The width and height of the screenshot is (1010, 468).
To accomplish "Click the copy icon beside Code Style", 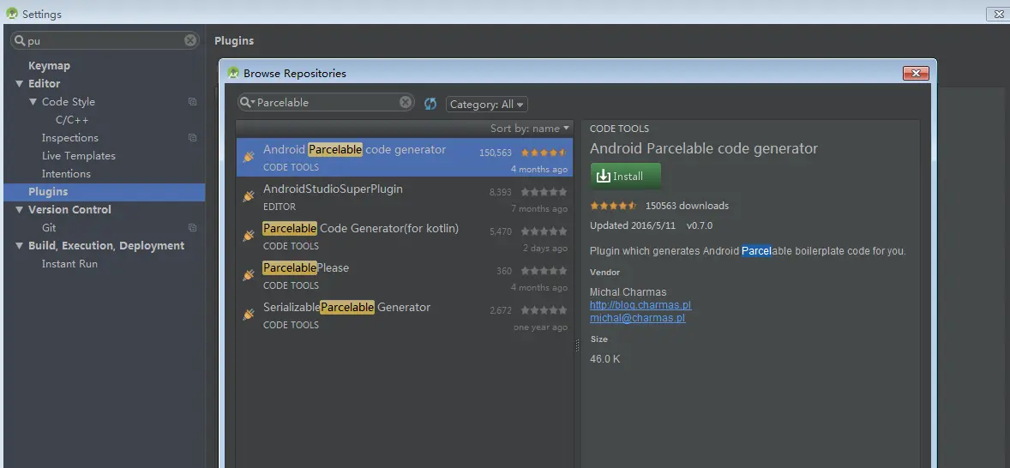I will (192, 102).
